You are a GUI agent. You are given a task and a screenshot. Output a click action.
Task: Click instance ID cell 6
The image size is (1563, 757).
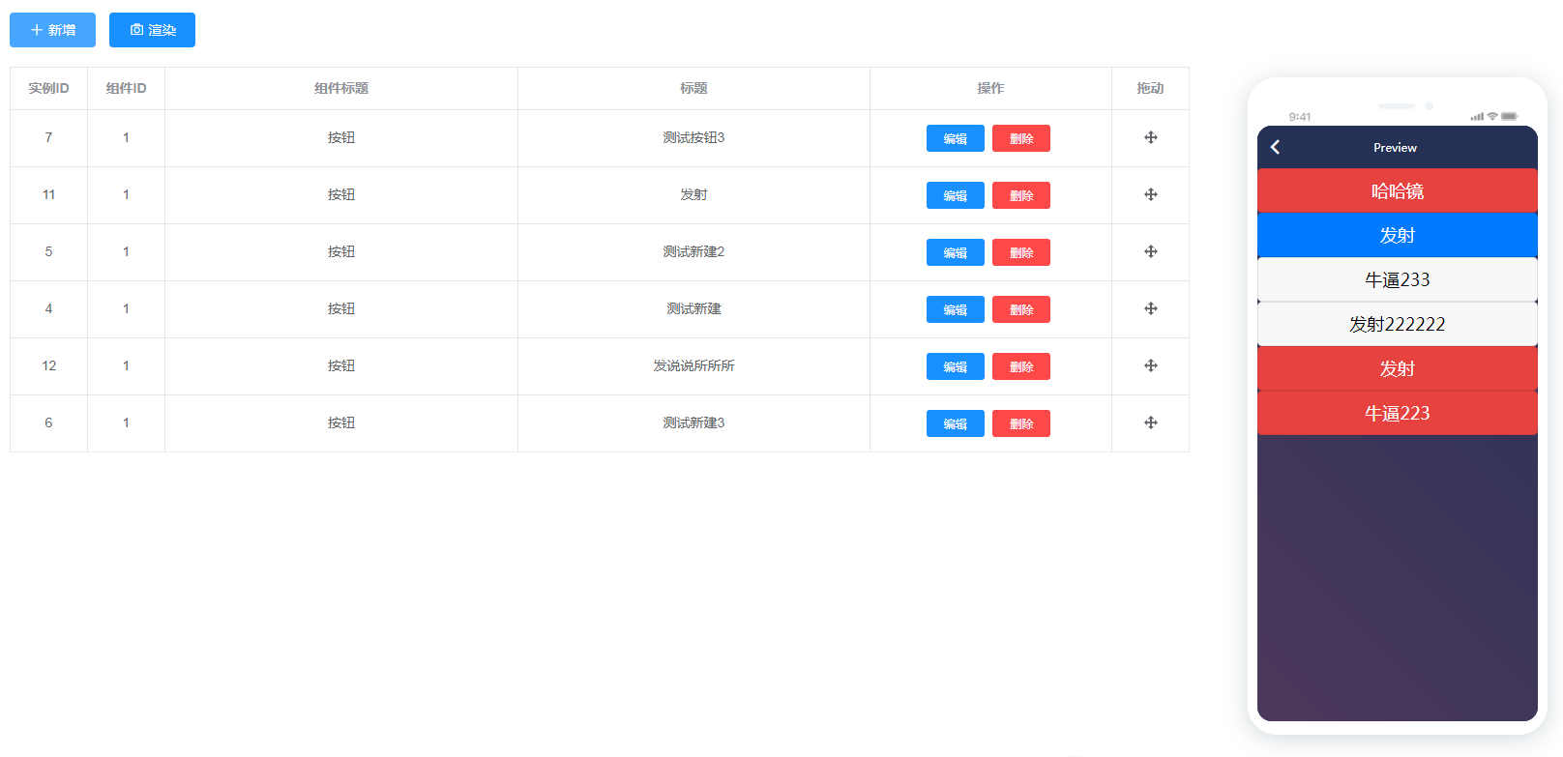48,423
